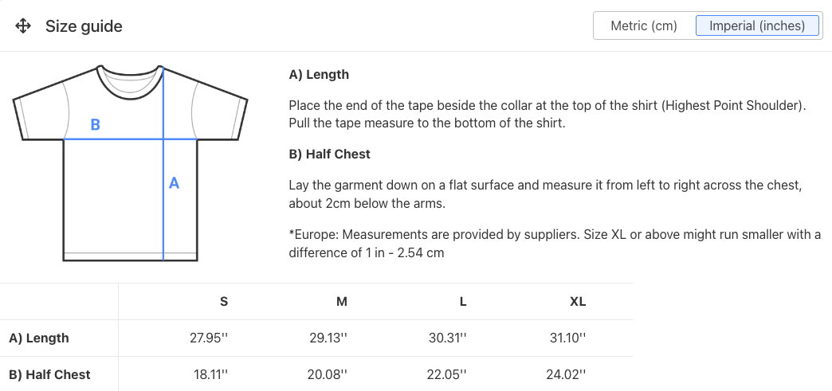
Task: Select the S size column header
Action: (x=224, y=301)
